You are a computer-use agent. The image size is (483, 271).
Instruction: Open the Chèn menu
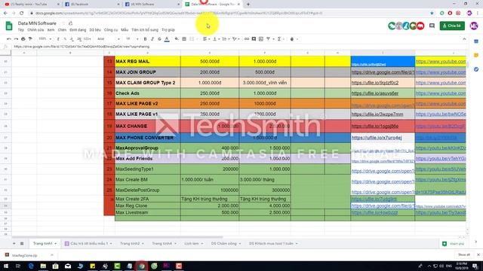62,30
